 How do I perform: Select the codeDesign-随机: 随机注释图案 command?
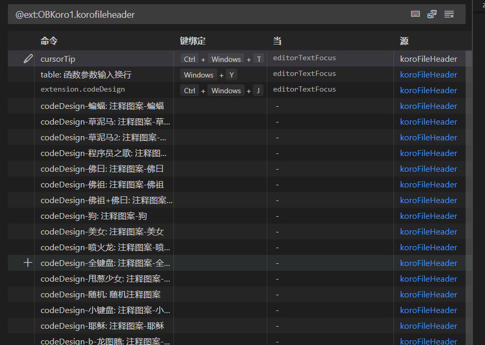click(101, 295)
